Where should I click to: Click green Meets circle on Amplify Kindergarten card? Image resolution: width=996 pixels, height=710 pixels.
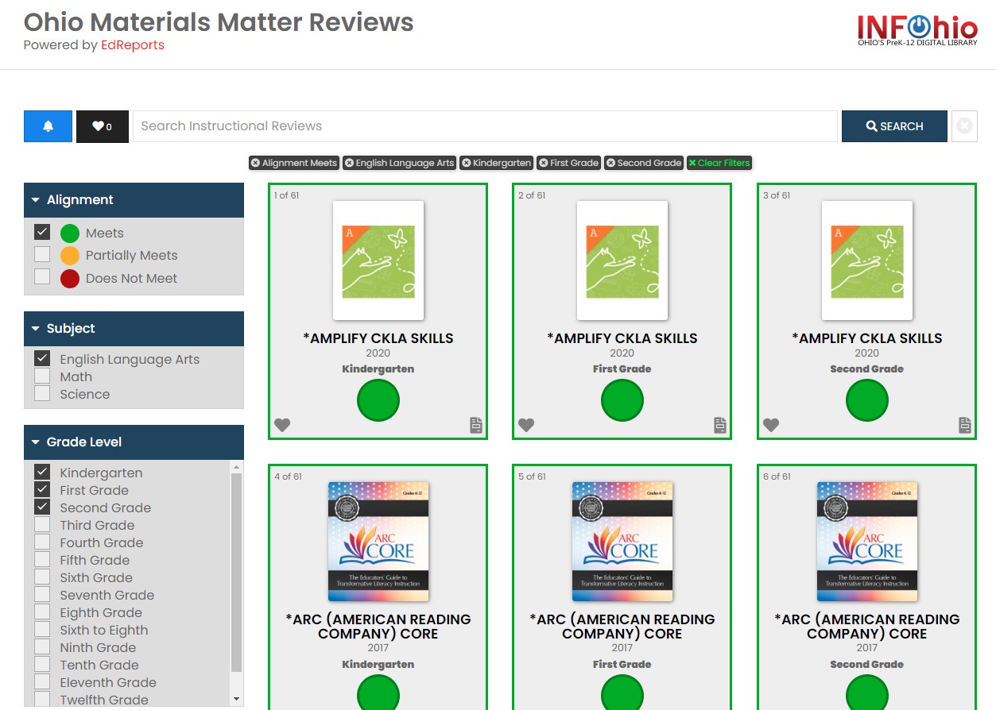click(378, 400)
